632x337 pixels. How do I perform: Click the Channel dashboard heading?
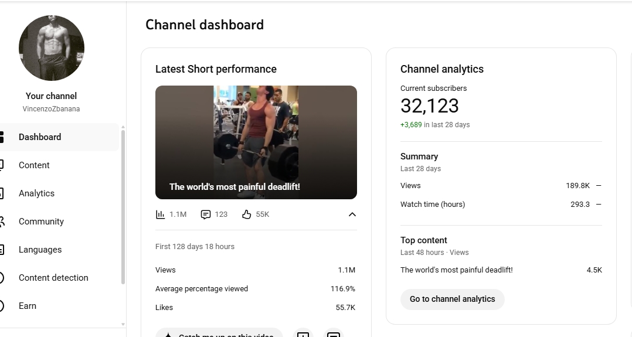tap(205, 25)
